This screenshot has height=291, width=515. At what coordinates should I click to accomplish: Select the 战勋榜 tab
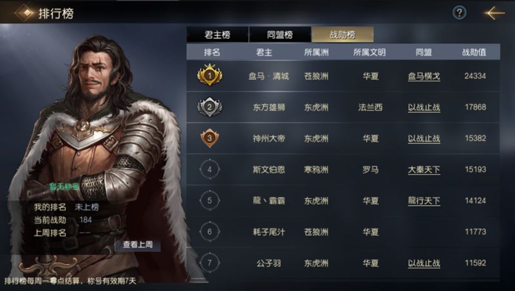(342, 35)
